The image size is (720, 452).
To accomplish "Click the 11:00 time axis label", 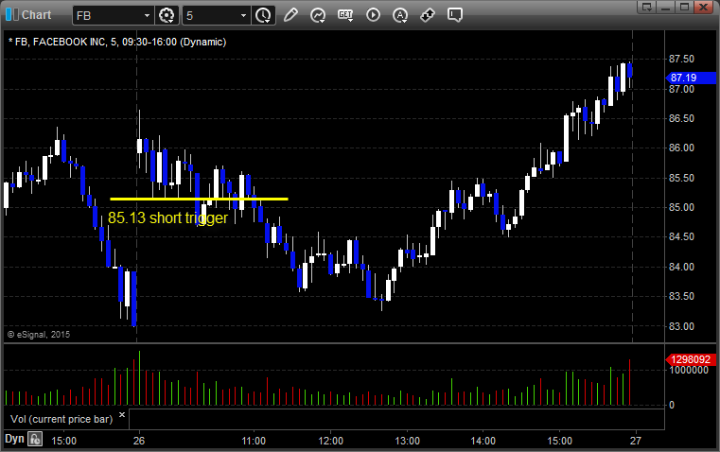I will pos(254,441).
